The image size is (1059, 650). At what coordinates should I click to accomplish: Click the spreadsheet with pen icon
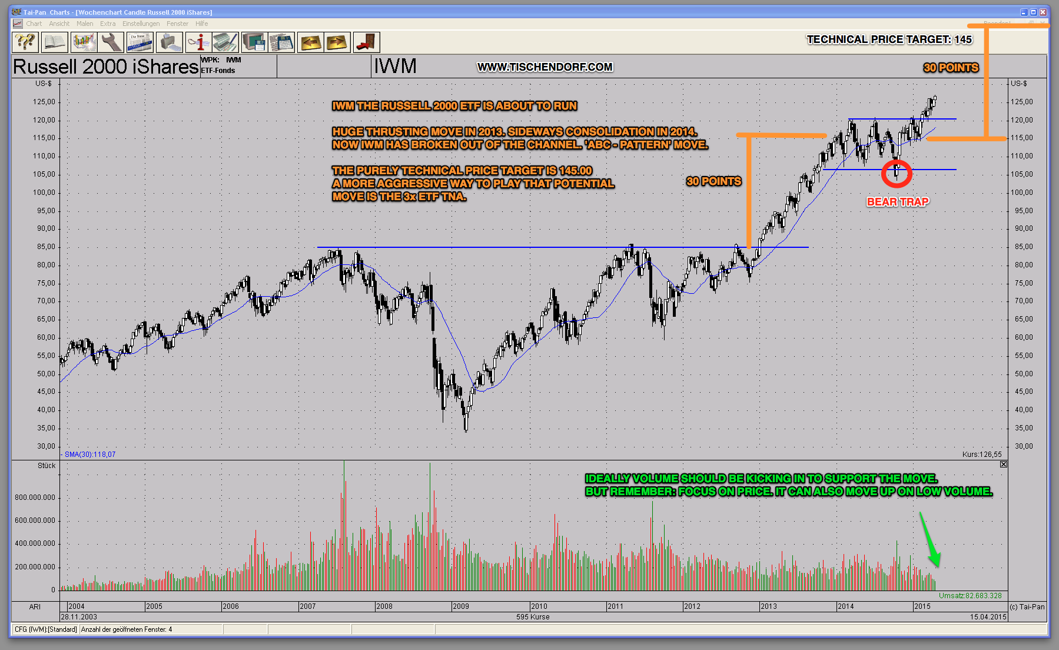pos(225,42)
